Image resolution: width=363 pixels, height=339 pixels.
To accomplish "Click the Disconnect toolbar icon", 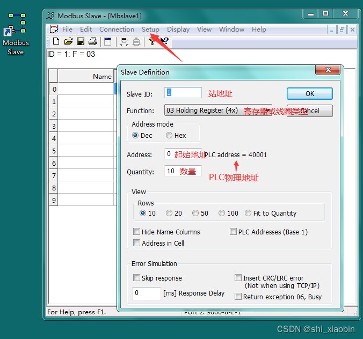I will (136, 41).
